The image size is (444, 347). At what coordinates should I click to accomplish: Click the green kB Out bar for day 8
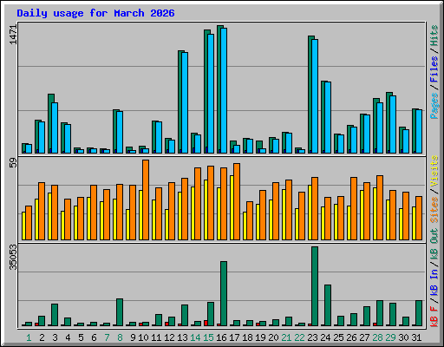coord(120,312)
